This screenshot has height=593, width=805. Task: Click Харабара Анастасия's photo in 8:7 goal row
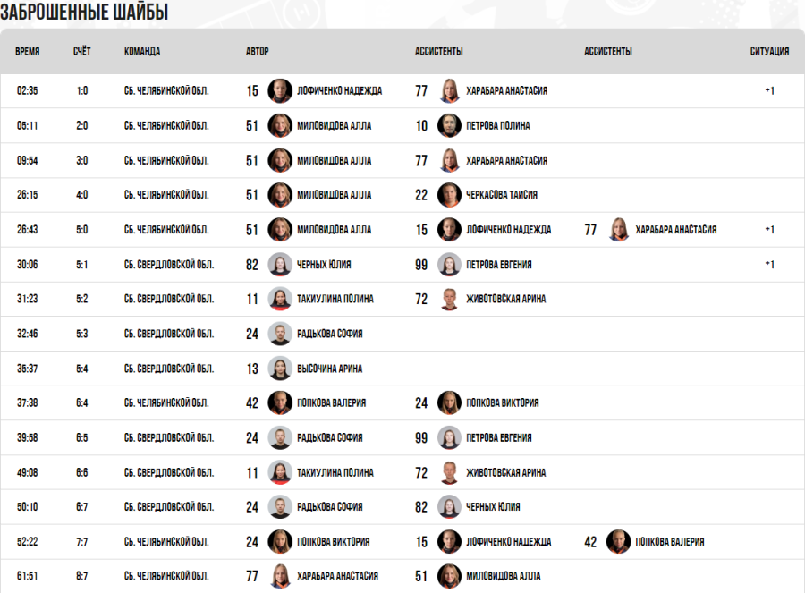pos(280,577)
